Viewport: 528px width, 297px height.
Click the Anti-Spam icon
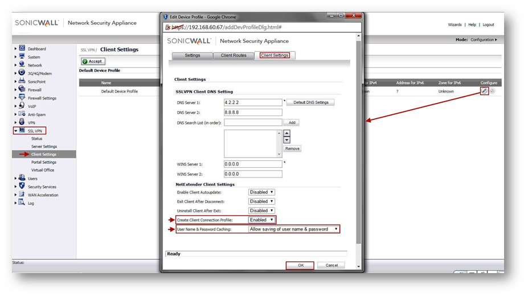click(x=22, y=114)
